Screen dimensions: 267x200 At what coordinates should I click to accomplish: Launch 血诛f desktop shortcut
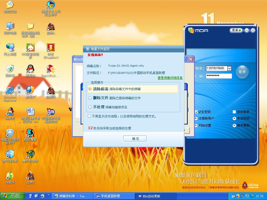tap(30, 178)
